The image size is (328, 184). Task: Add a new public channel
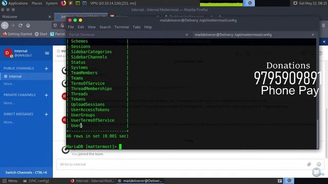(x=47, y=68)
